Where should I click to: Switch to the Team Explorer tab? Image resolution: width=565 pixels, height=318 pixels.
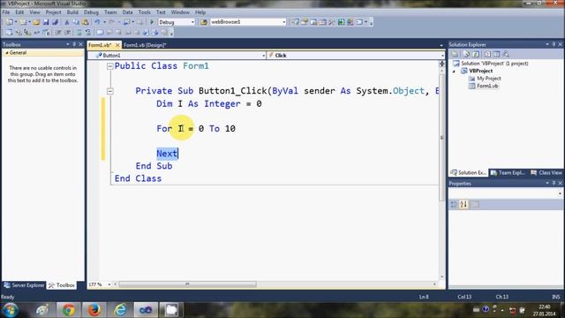pos(508,173)
